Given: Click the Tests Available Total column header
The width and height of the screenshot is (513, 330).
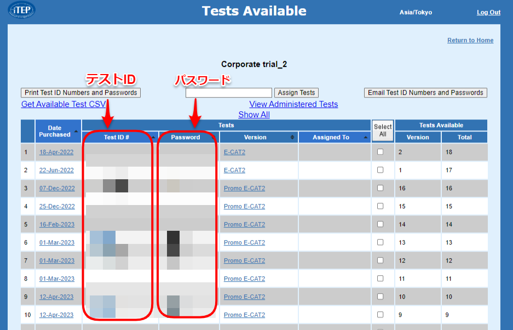Looking at the screenshot, I should [465, 137].
